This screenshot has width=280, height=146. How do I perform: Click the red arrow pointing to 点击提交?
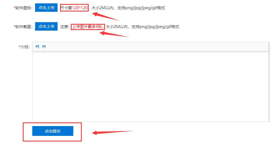pyautogui.click(x=113, y=133)
